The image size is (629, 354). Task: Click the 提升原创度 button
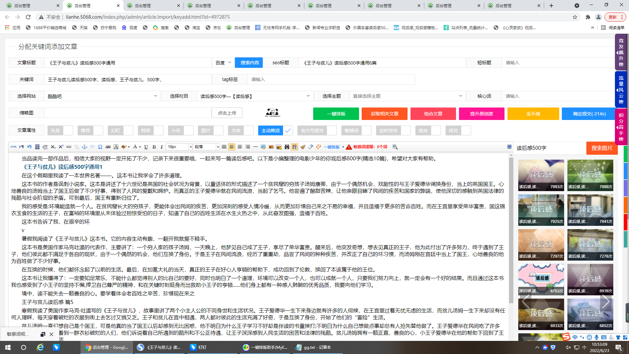(482, 114)
